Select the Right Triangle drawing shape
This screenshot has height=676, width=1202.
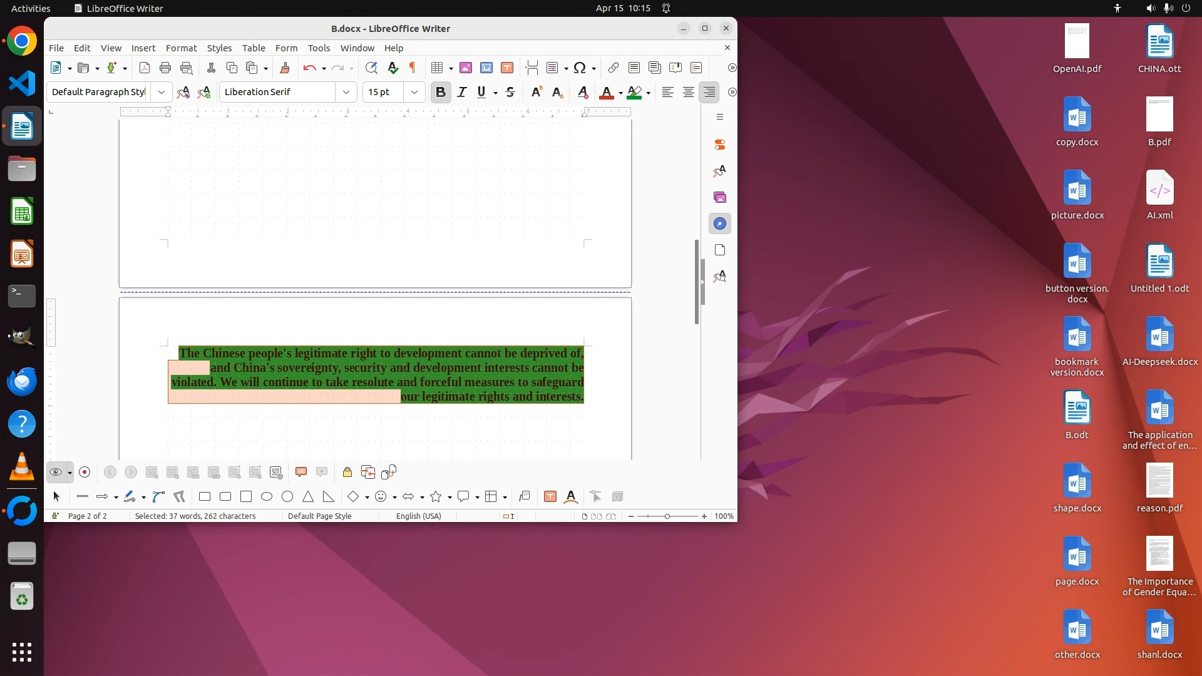pos(329,497)
